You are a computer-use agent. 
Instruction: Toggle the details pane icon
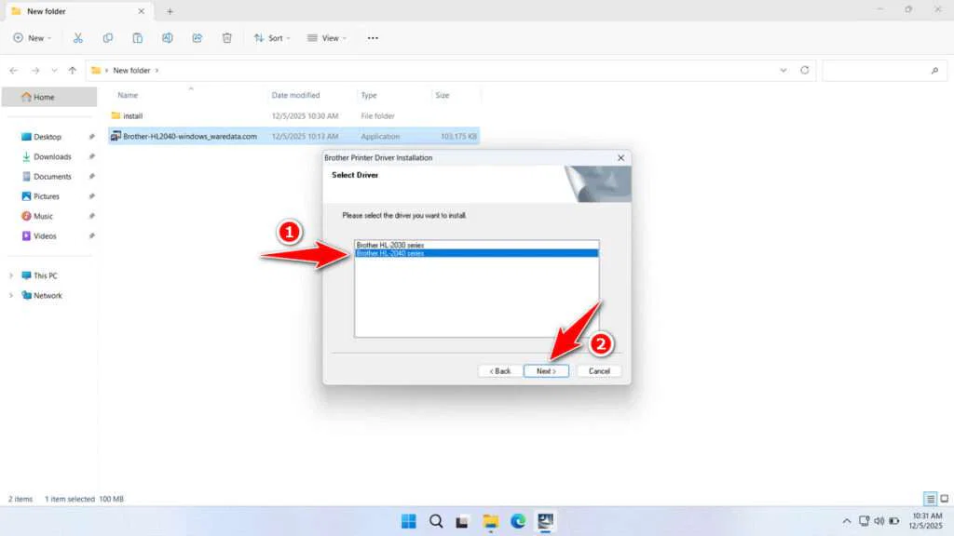pyautogui.click(x=929, y=498)
